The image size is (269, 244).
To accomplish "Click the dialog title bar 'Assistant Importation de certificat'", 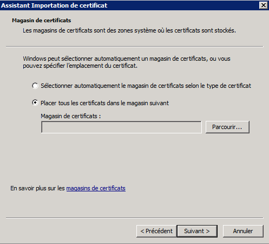I will tap(54, 5).
